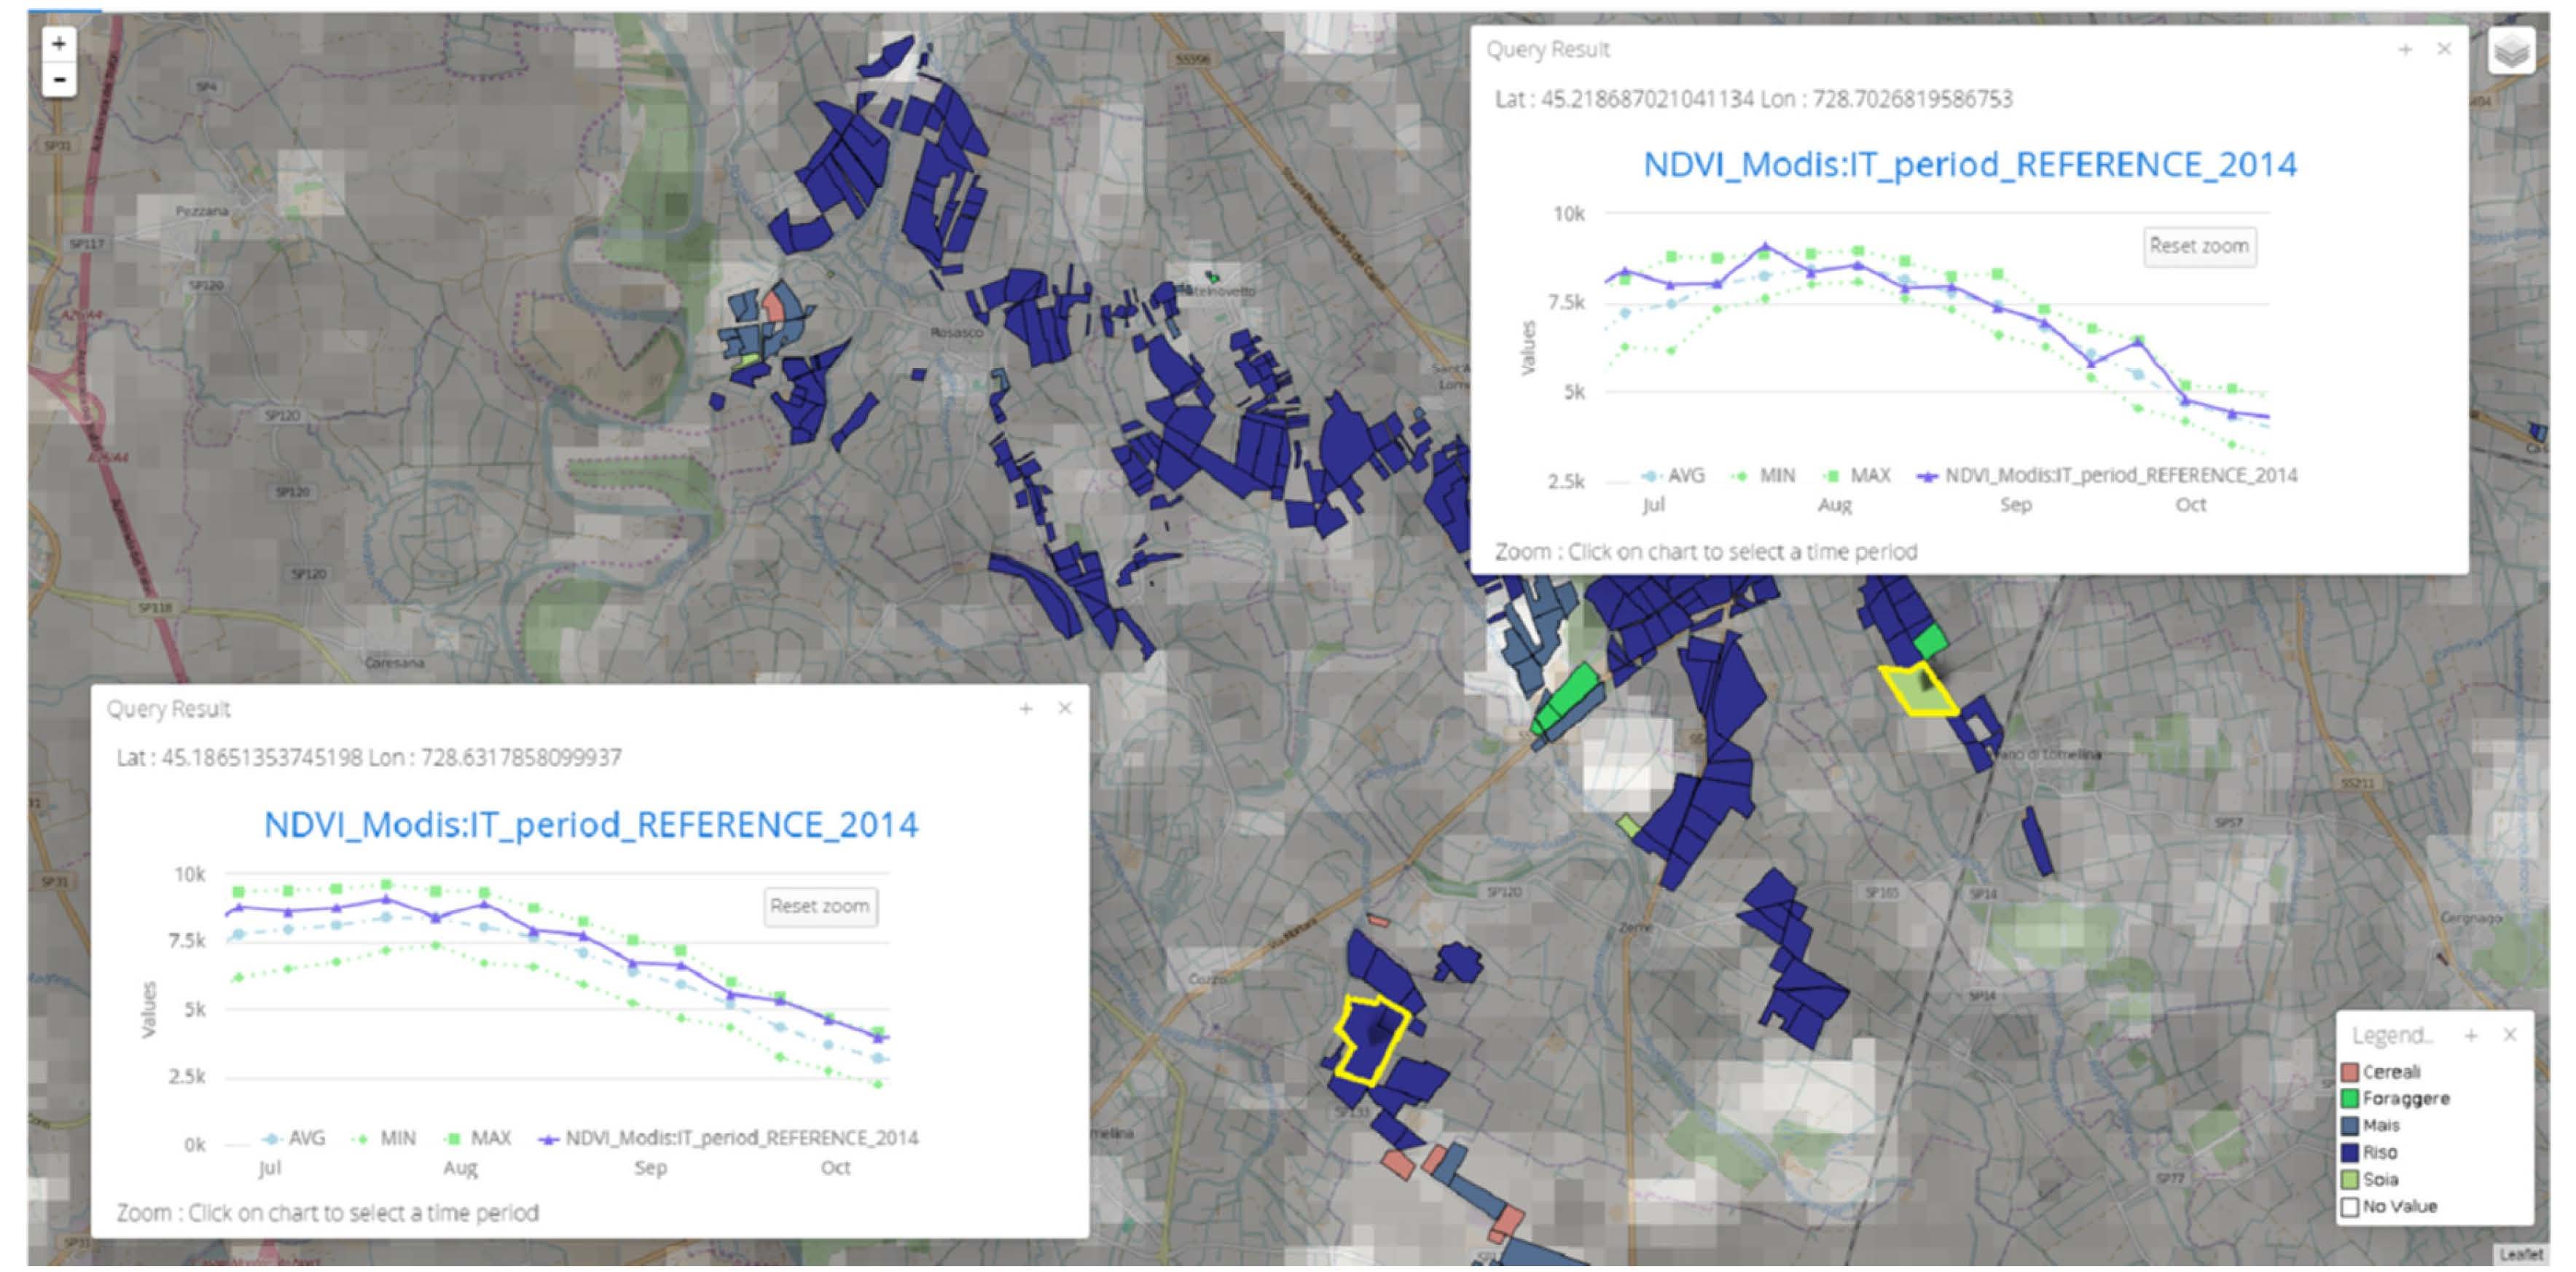This screenshot has height=1272, width=2576.
Task: Toggle AVG series in upper chart legend
Action: click(x=1673, y=476)
